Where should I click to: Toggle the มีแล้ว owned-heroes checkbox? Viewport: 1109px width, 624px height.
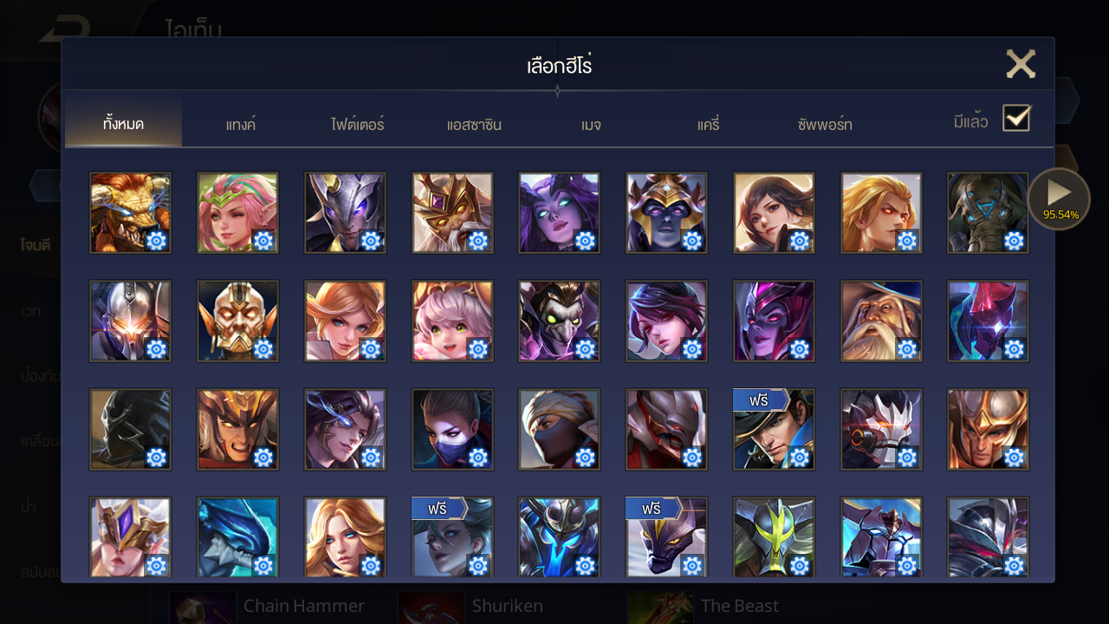click(1016, 118)
